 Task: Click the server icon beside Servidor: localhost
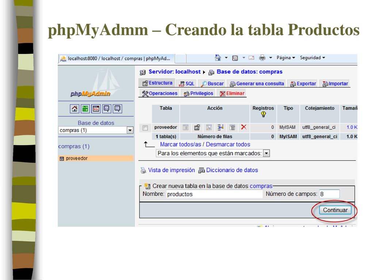point(143,73)
